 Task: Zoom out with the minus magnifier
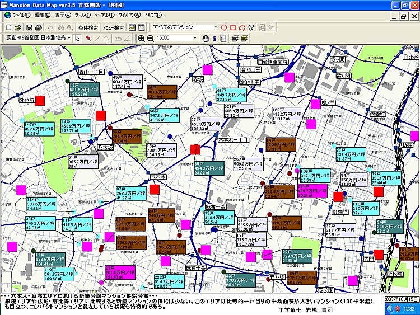pyautogui.click(x=150, y=38)
